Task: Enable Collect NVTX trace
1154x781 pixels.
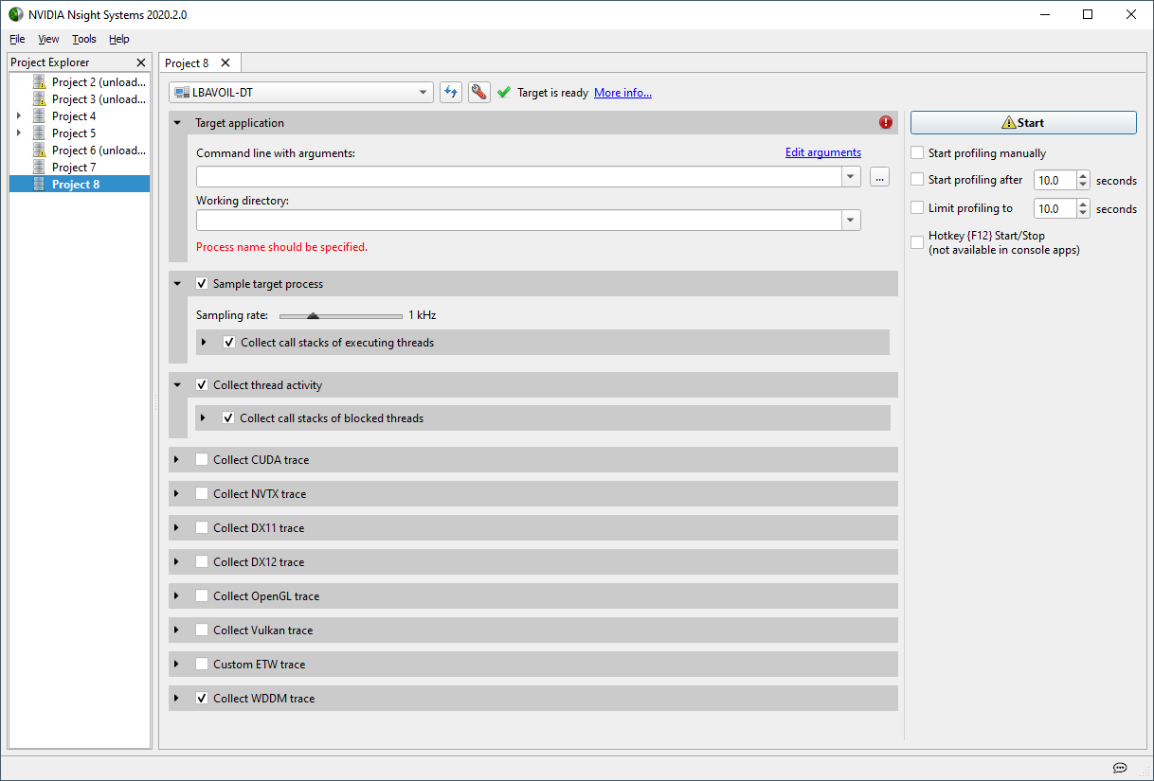Action: click(x=202, y=494)
